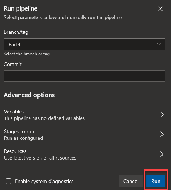The height and width of the screenshot is (190, 171).
Task: Click the Branch/tag field label
Action: click(x=16, y=32)
